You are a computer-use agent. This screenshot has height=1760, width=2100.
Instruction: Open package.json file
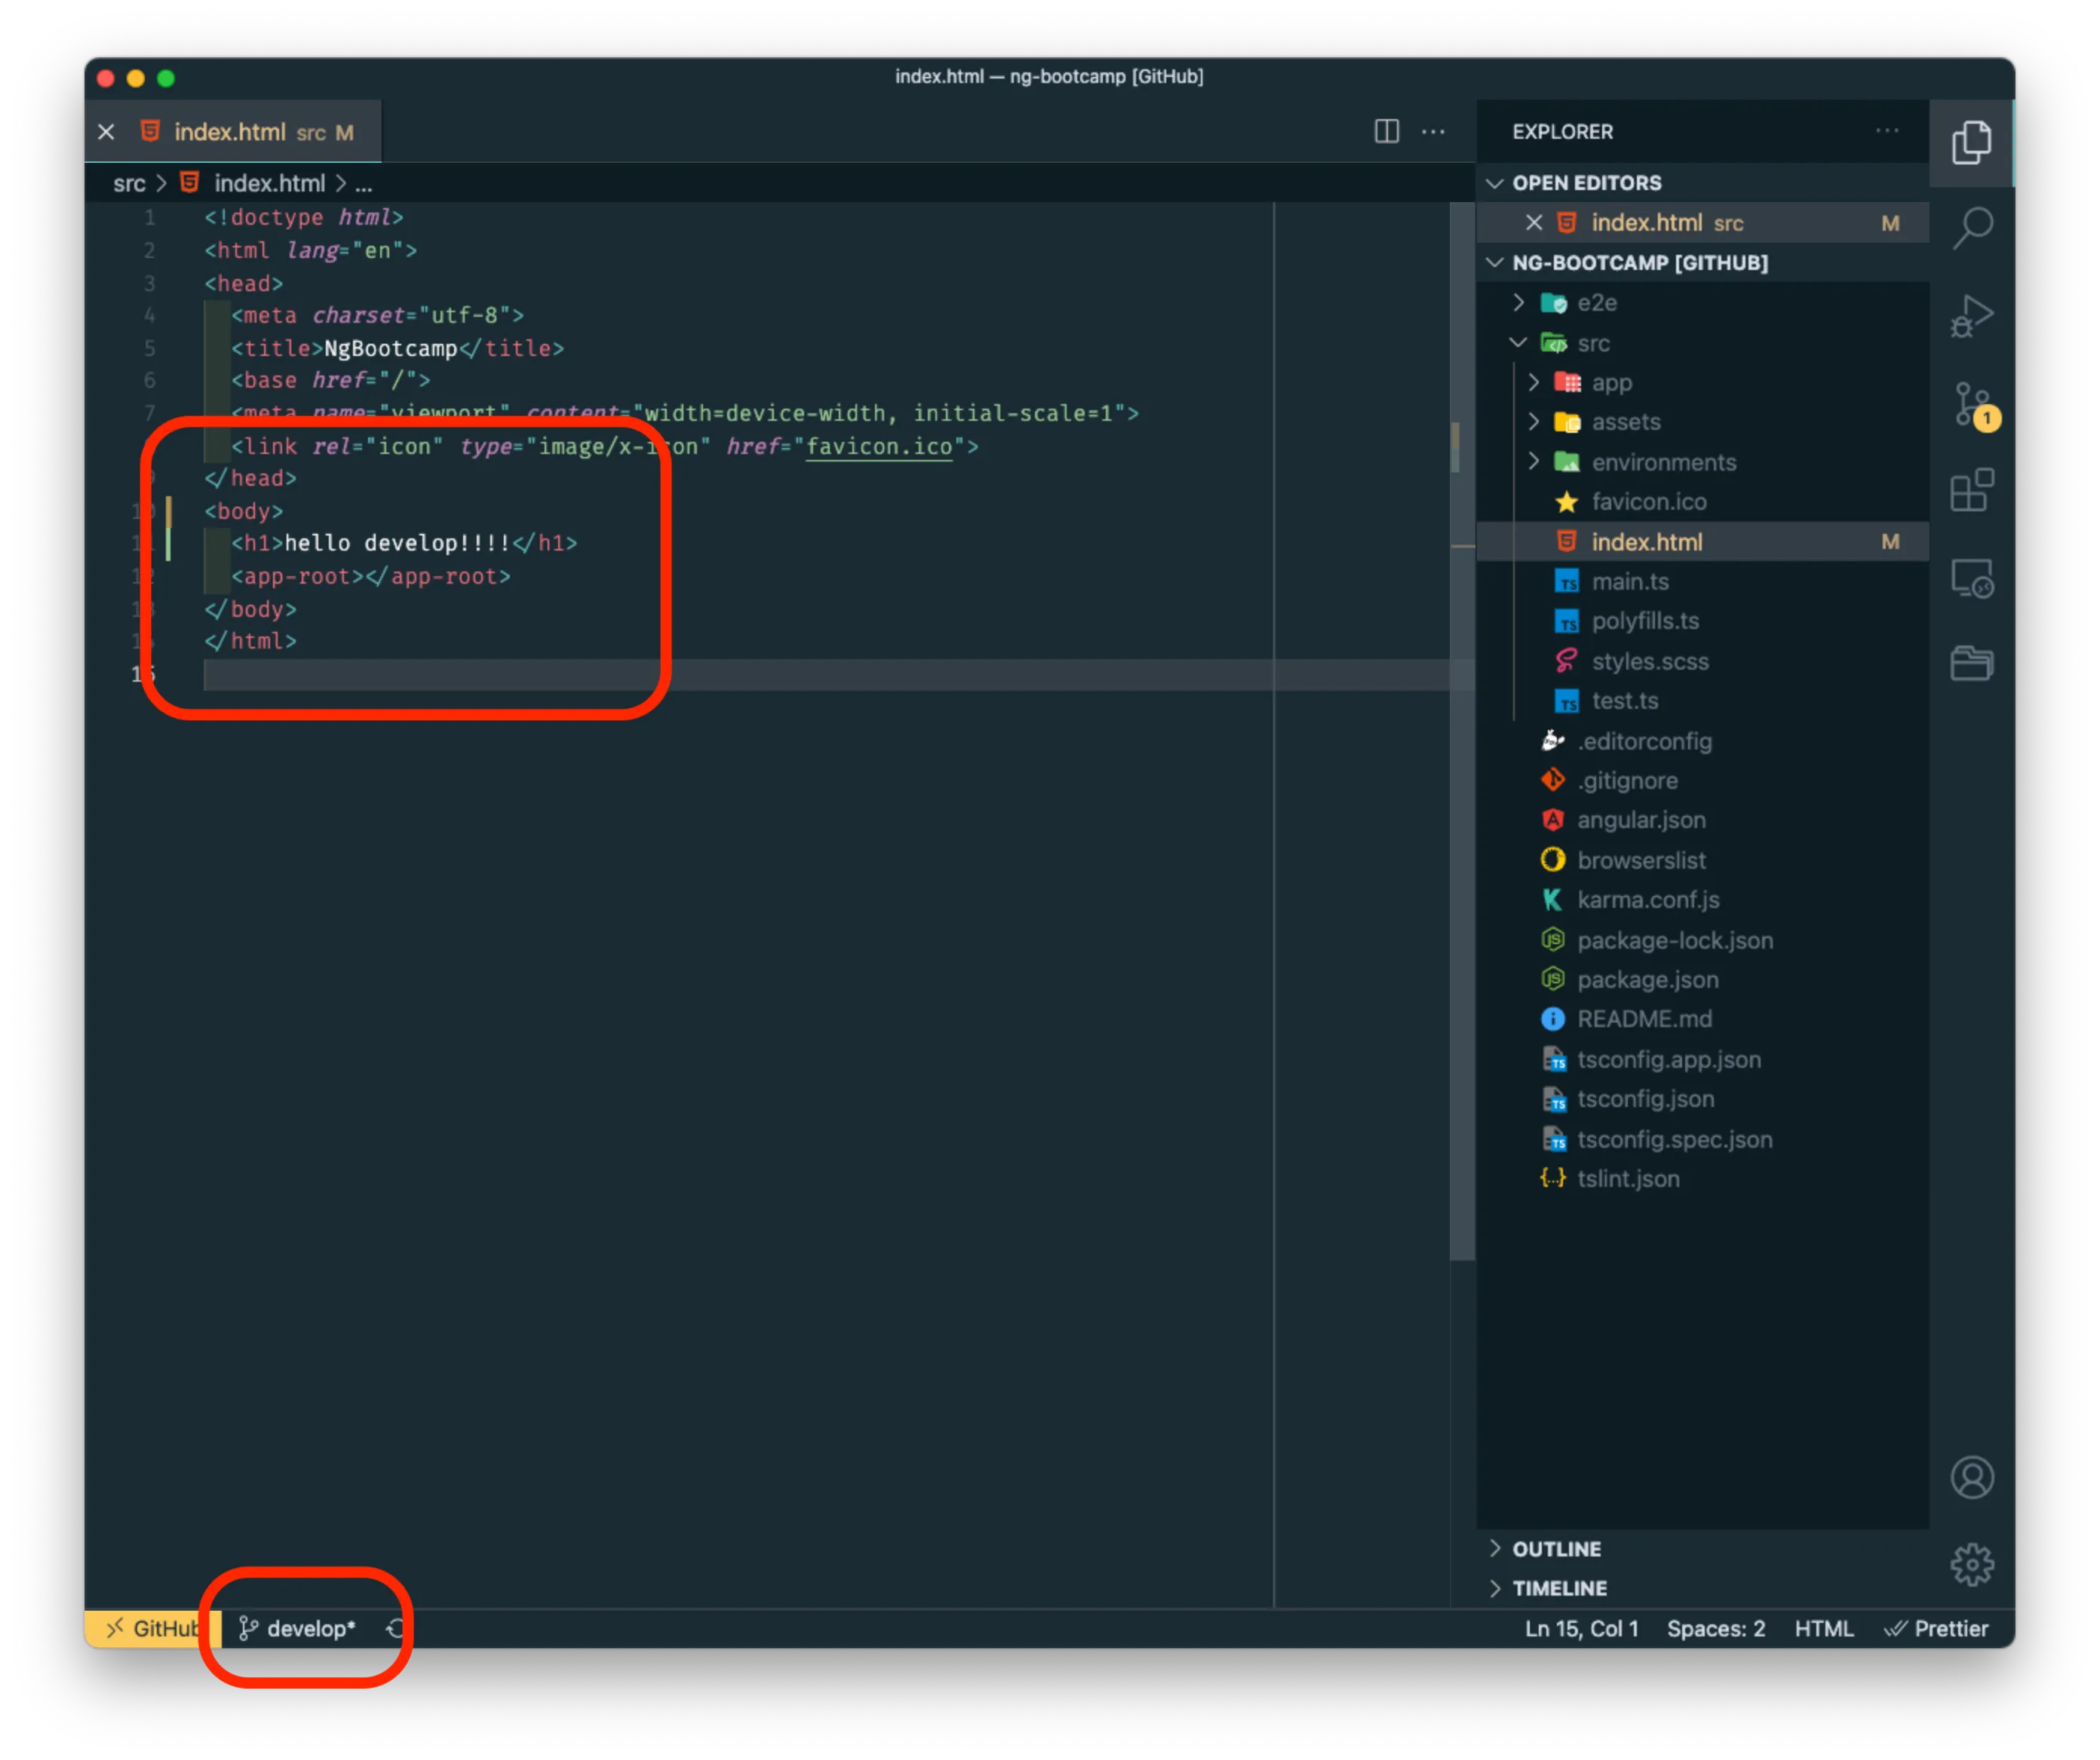pos(1702,980)
